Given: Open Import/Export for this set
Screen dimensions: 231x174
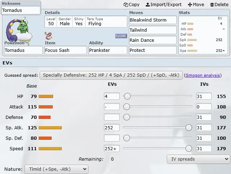Looking at the screenshot, I should click(164, 5).
